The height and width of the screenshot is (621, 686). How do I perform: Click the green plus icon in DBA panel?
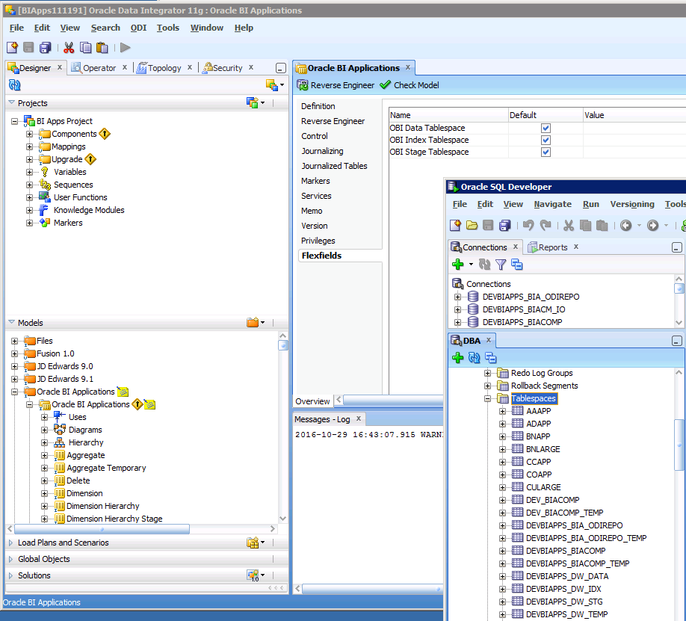coord(458,358)
